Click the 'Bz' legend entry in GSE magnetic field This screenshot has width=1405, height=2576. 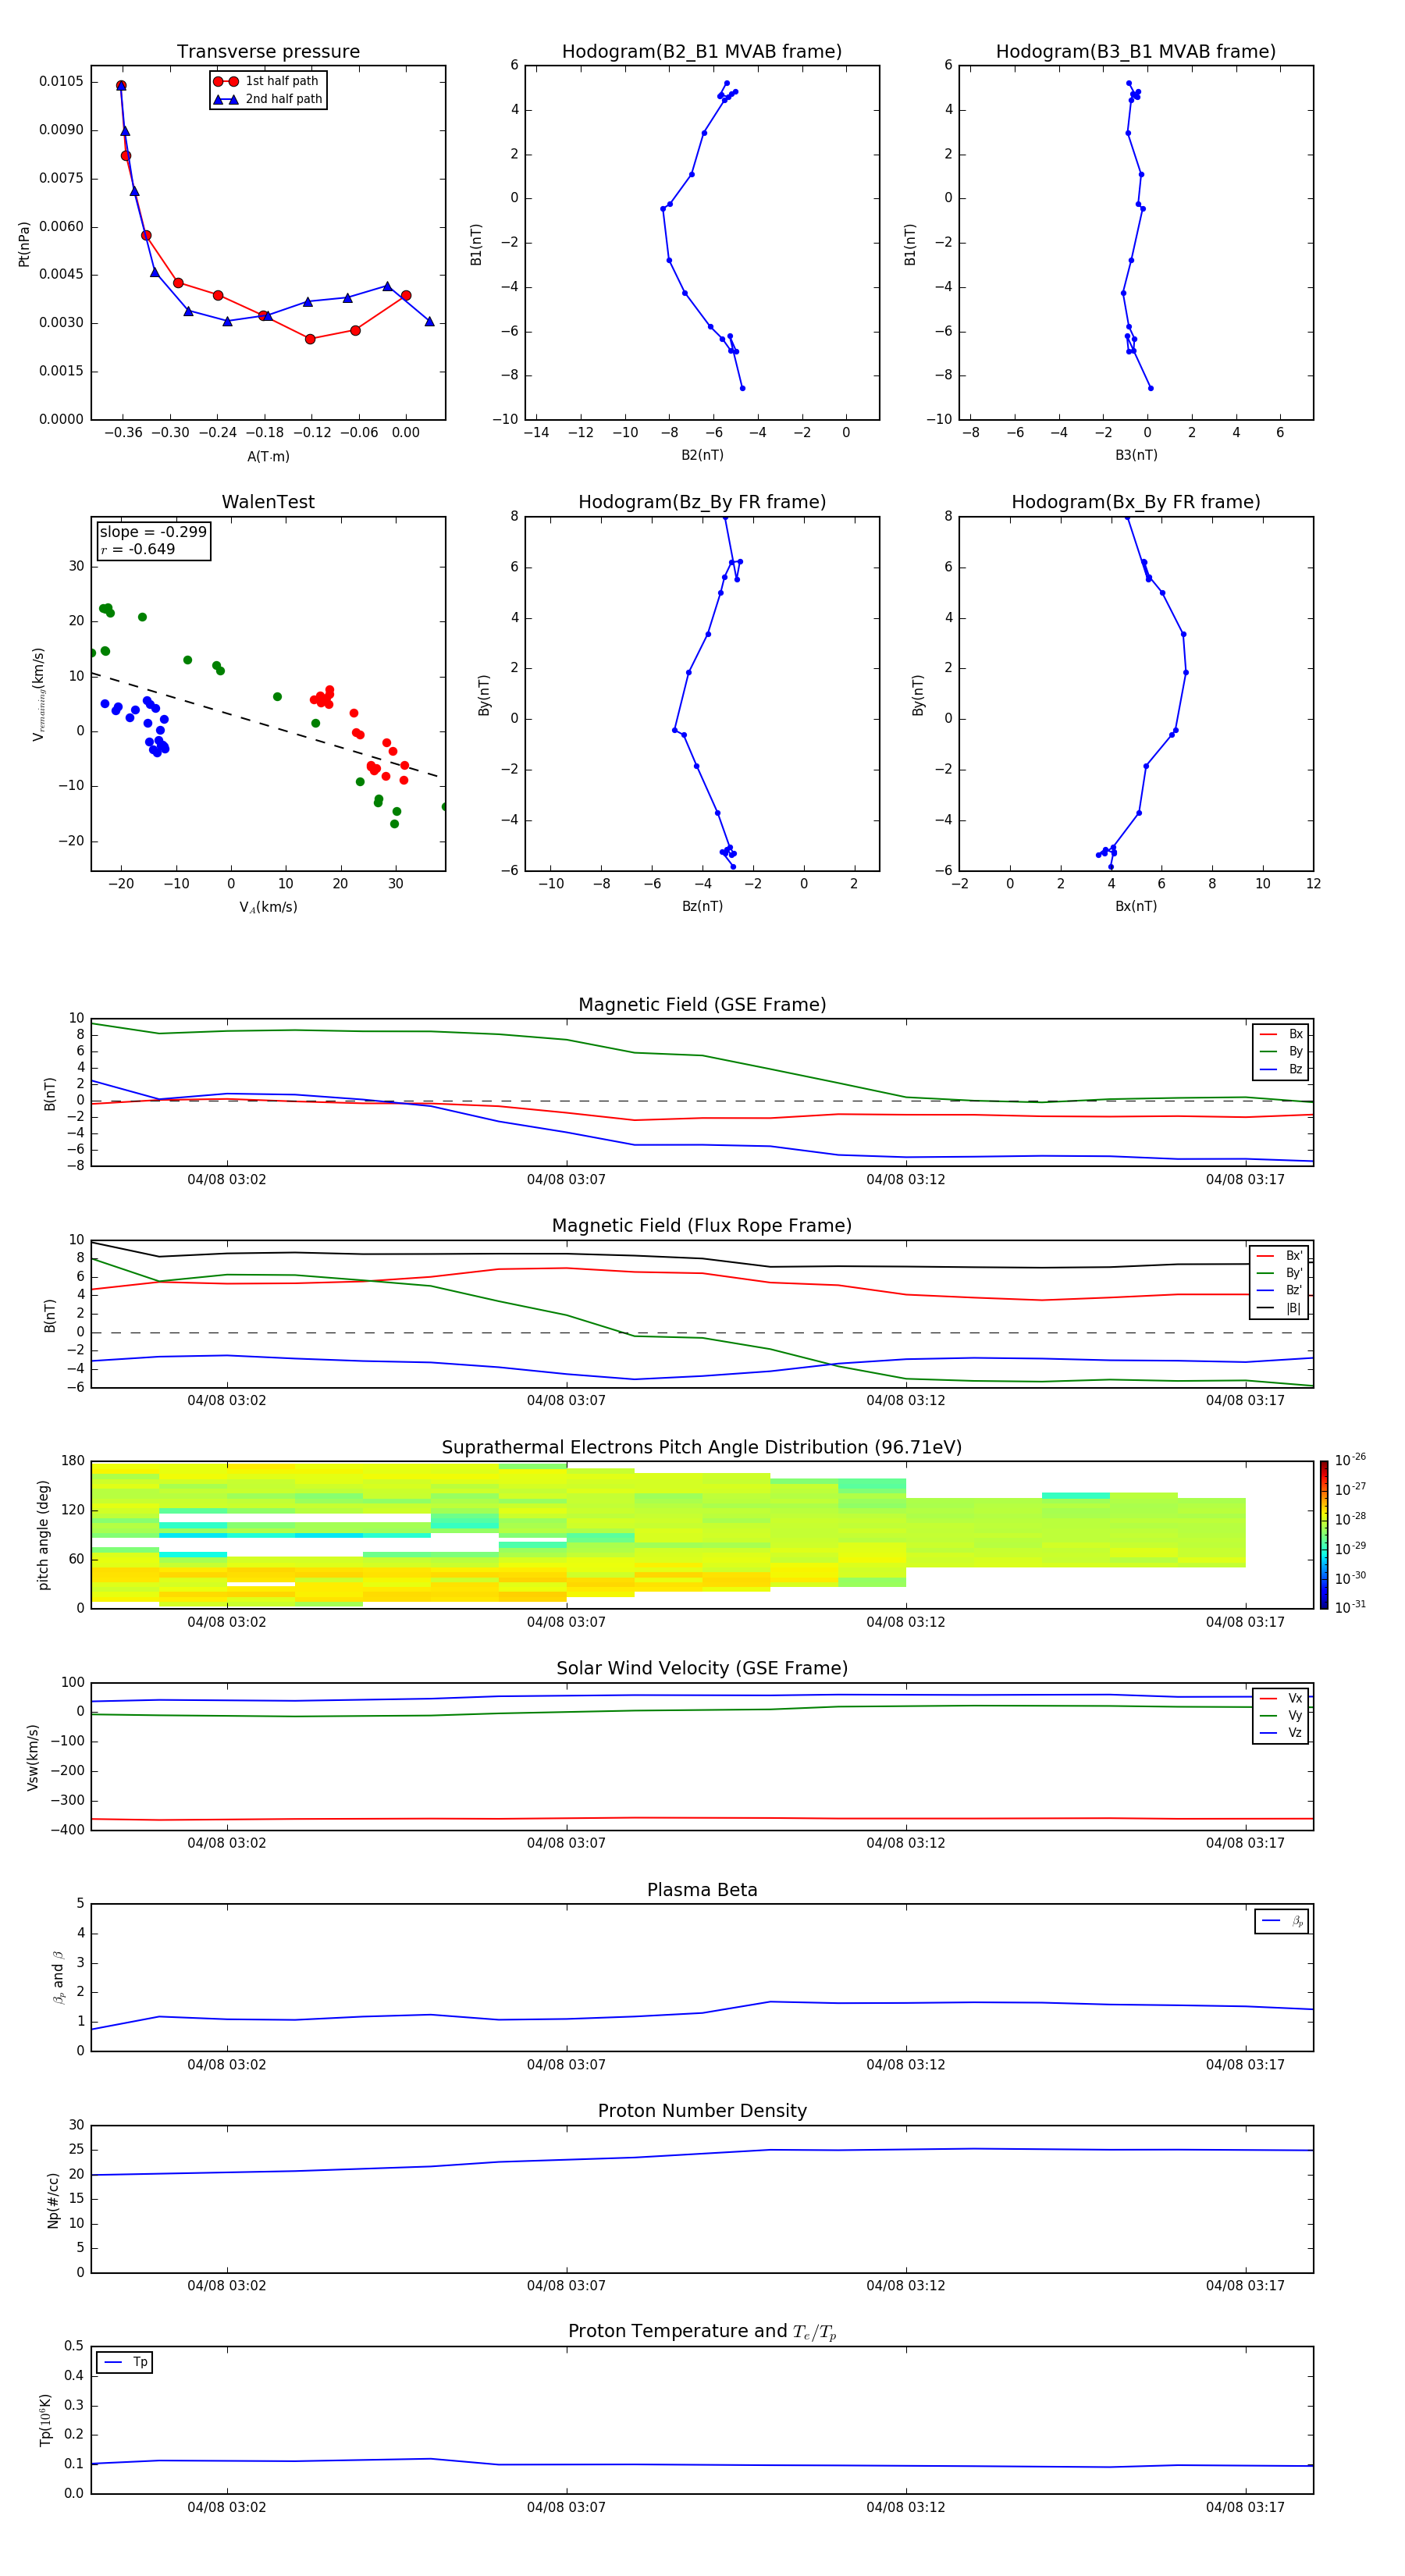pos(1281,1069)
